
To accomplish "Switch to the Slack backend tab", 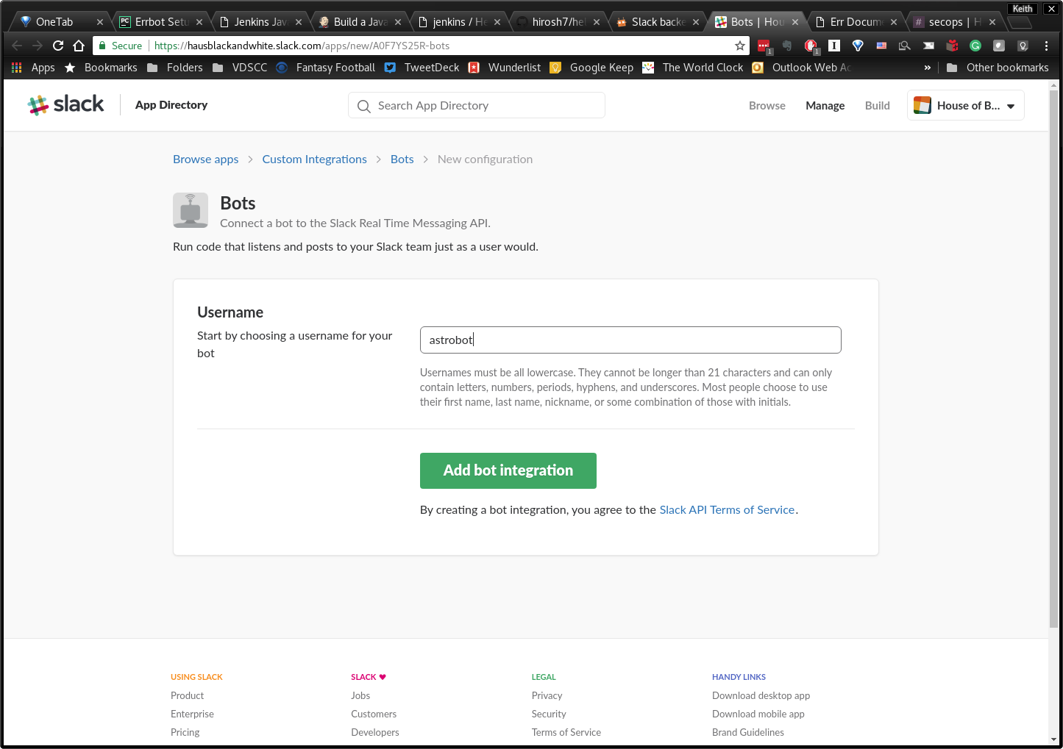I will [x=657, y=22].
